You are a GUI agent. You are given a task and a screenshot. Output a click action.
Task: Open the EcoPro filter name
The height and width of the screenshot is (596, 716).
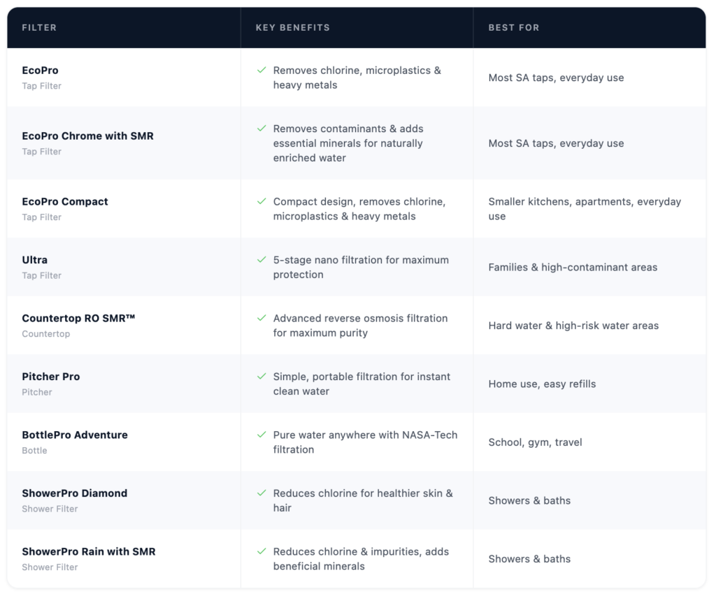[x=40, y=71]
